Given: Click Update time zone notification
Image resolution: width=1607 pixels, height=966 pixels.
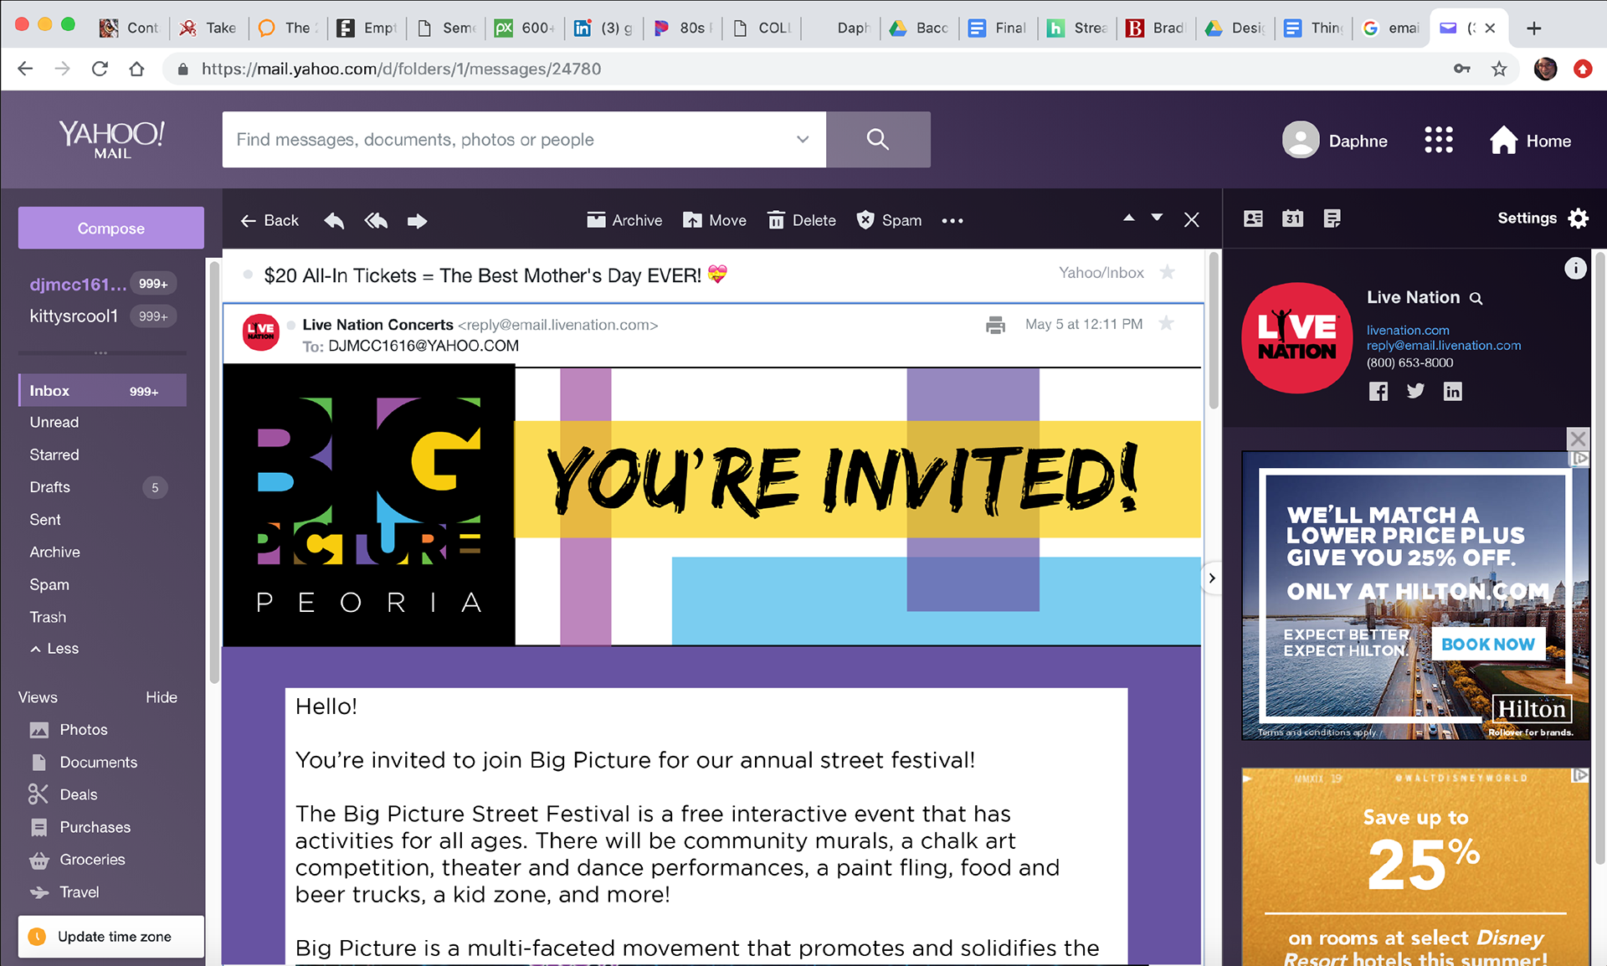Looking at the screenshot, I should 111,937.
